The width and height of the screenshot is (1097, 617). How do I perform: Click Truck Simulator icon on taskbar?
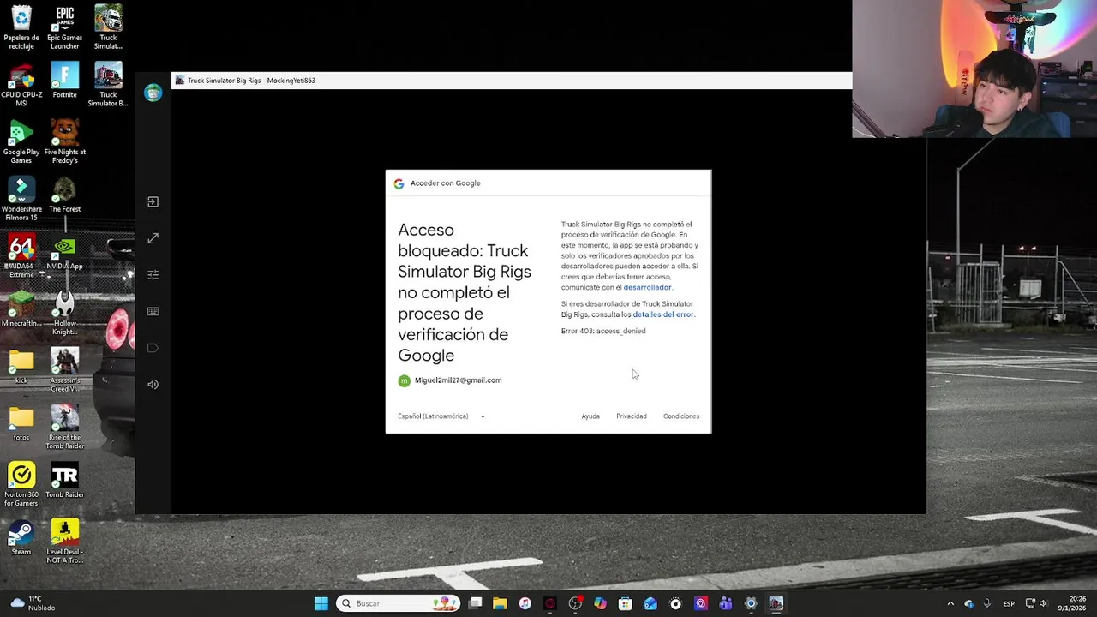pos(776,603)
